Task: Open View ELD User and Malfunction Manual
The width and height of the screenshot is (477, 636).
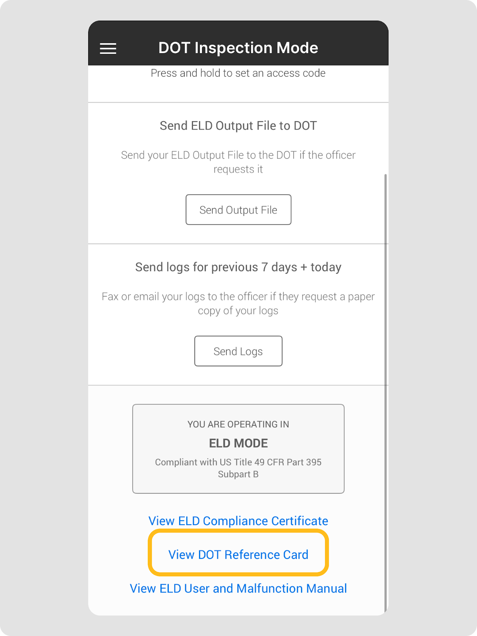Action: click(x=238, y=588)
